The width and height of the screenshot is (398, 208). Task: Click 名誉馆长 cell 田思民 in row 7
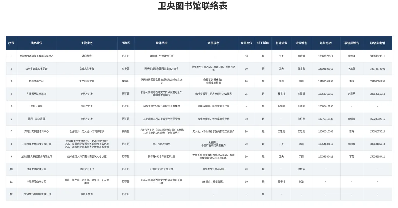[x=281, y=131]
